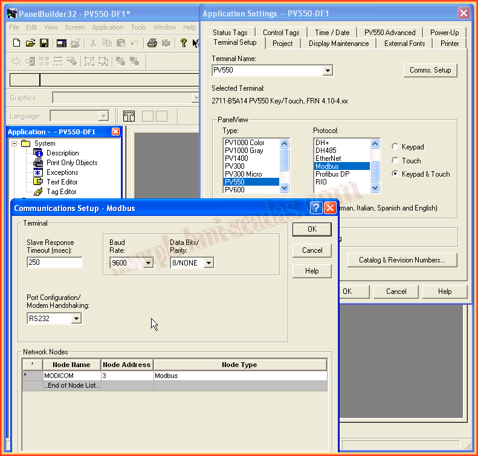The width and height of the screenshot is (478, 456).
Task: Click the text tool T icon
Action: [x=129, y=116]
